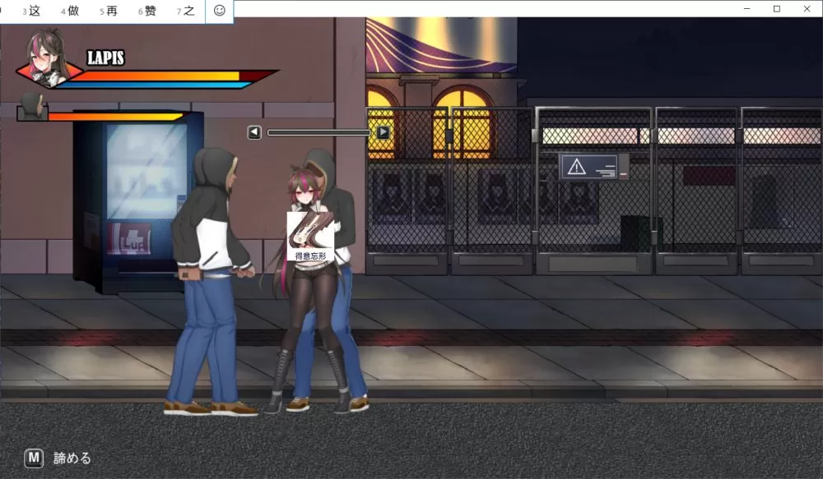Viewport: 823px width, 479px height.
Task: Click the warning triangle sign on the fence
Action: (577, 167)
